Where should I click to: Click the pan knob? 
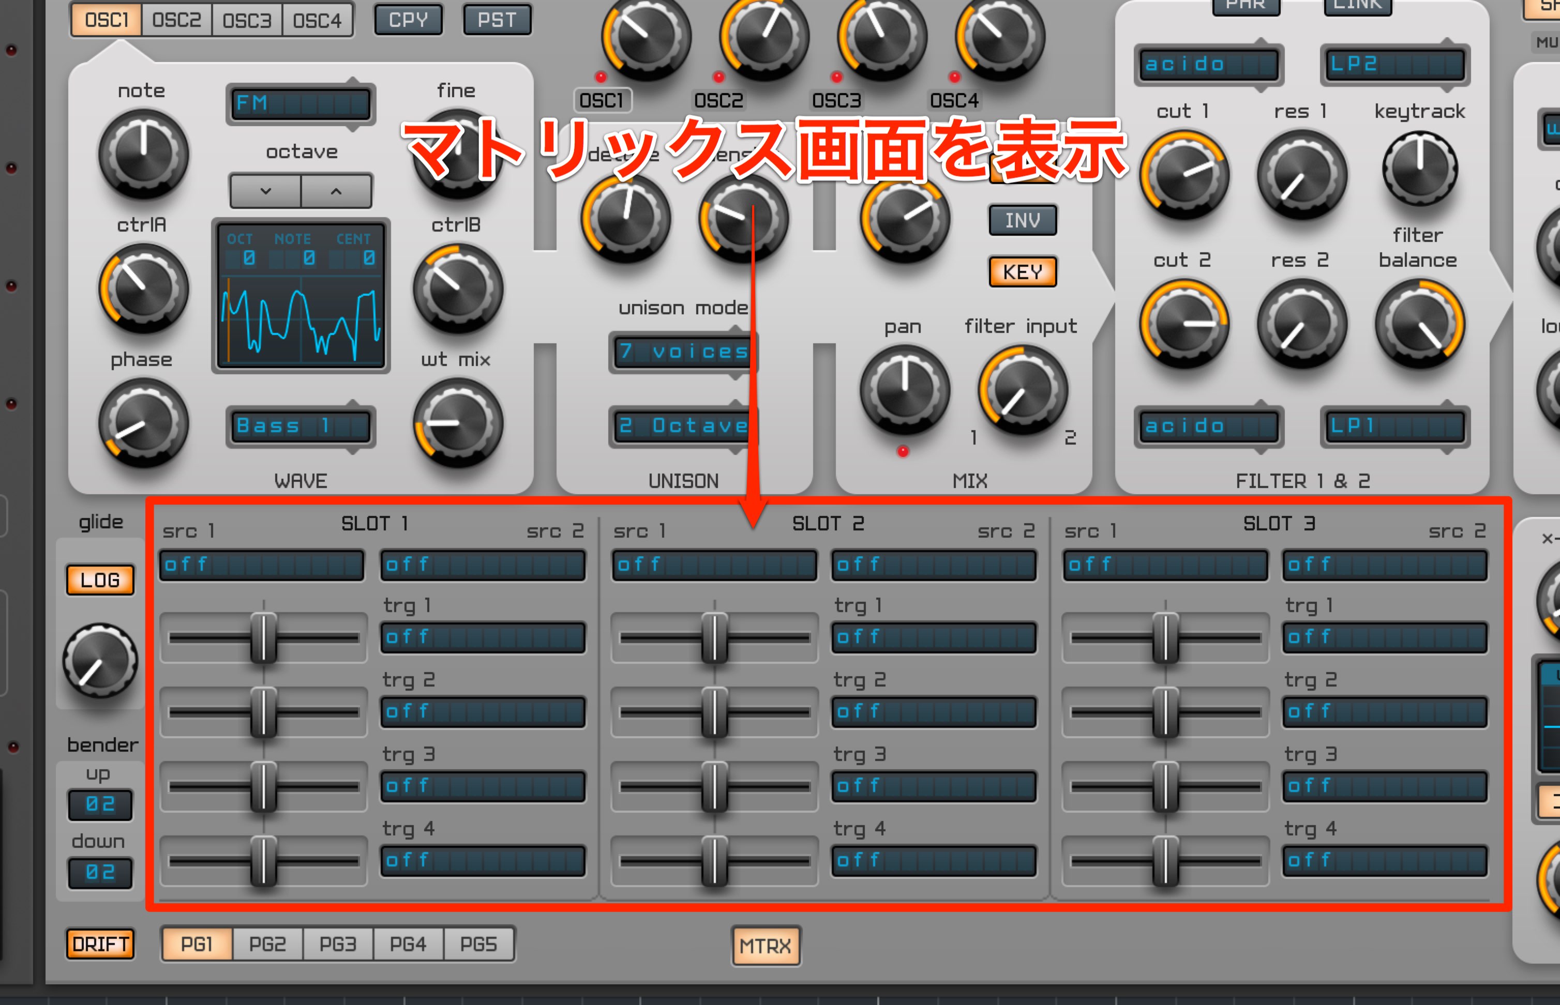[904, 390]
